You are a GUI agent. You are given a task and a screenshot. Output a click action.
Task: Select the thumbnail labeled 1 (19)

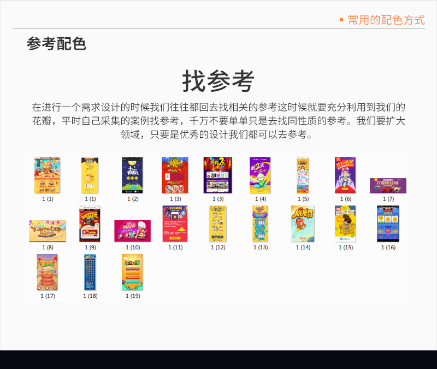(132, 272)
